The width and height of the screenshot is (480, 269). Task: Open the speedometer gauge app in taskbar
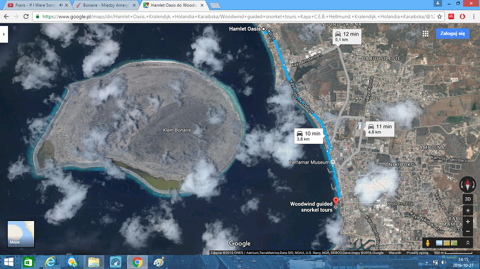[115, 262]
